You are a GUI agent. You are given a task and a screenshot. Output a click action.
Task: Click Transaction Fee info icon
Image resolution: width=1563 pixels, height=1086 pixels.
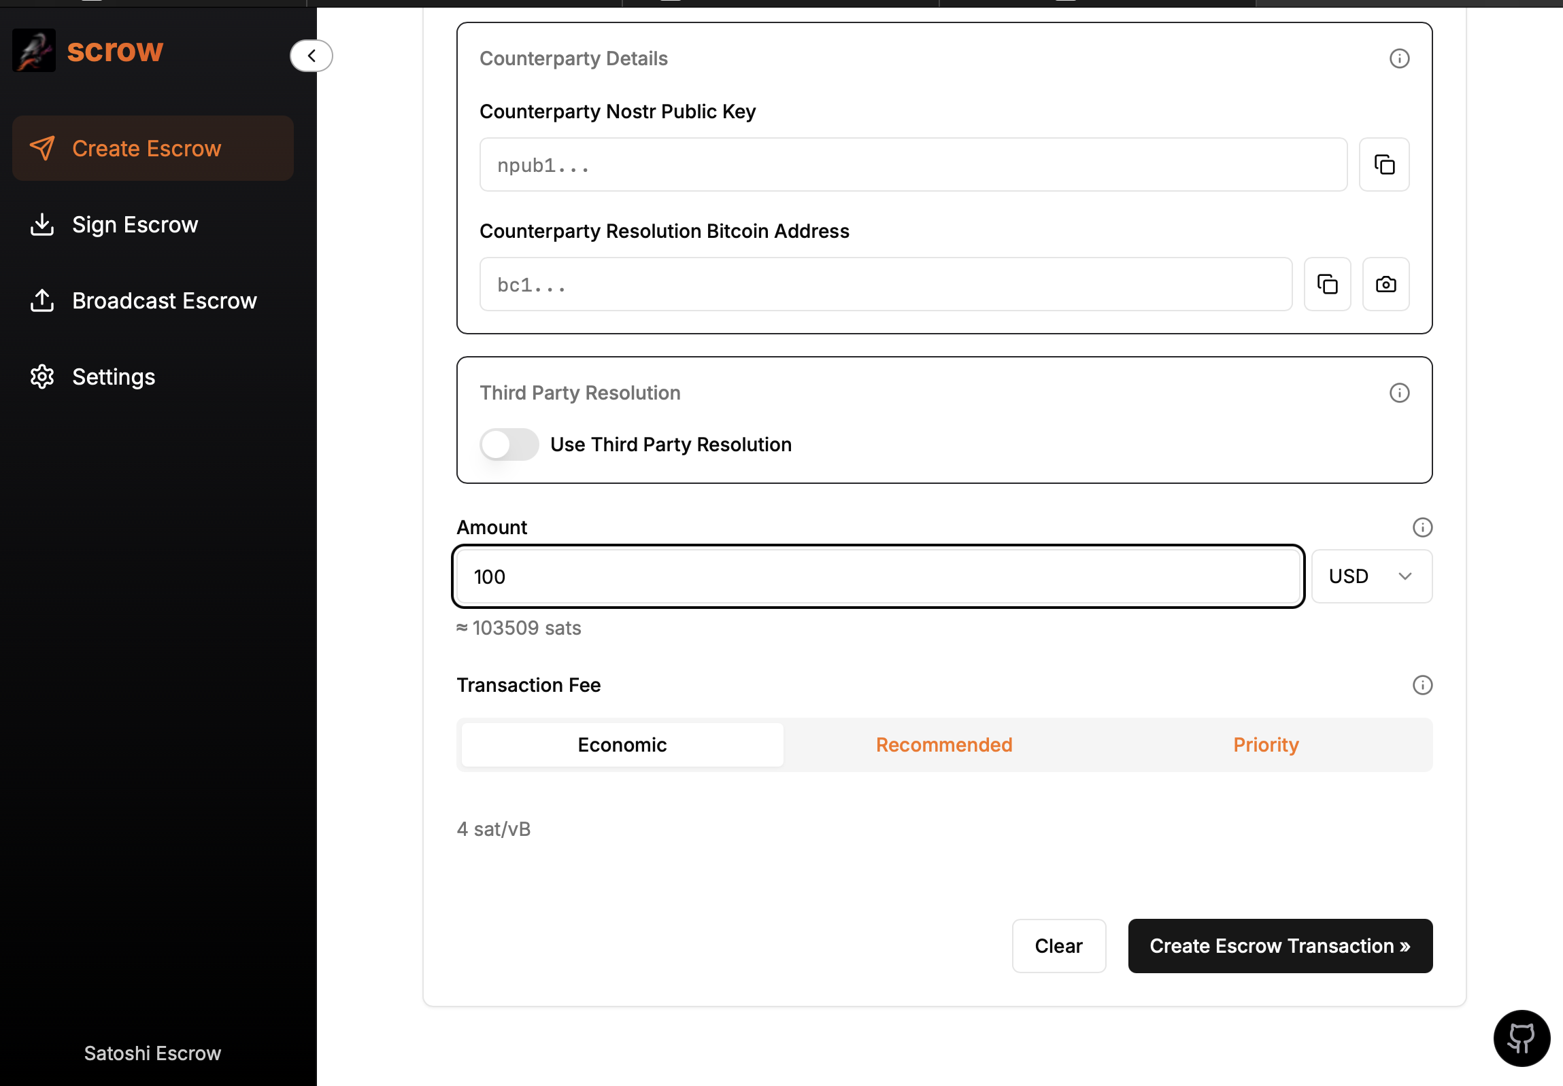1422,685
